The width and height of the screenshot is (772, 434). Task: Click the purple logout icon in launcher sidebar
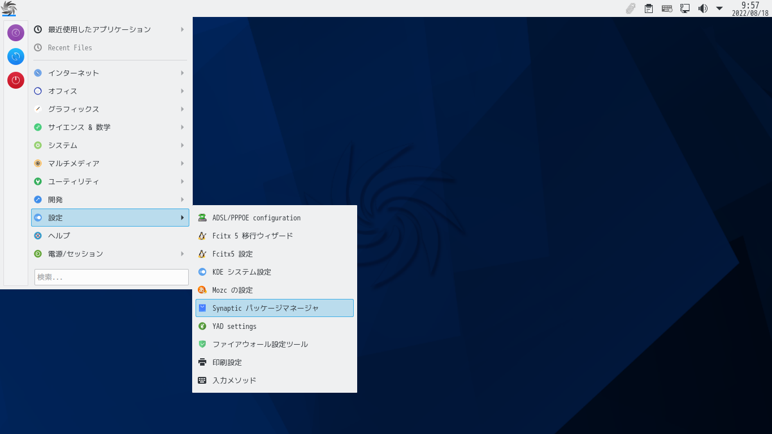[x=16, y=33]
